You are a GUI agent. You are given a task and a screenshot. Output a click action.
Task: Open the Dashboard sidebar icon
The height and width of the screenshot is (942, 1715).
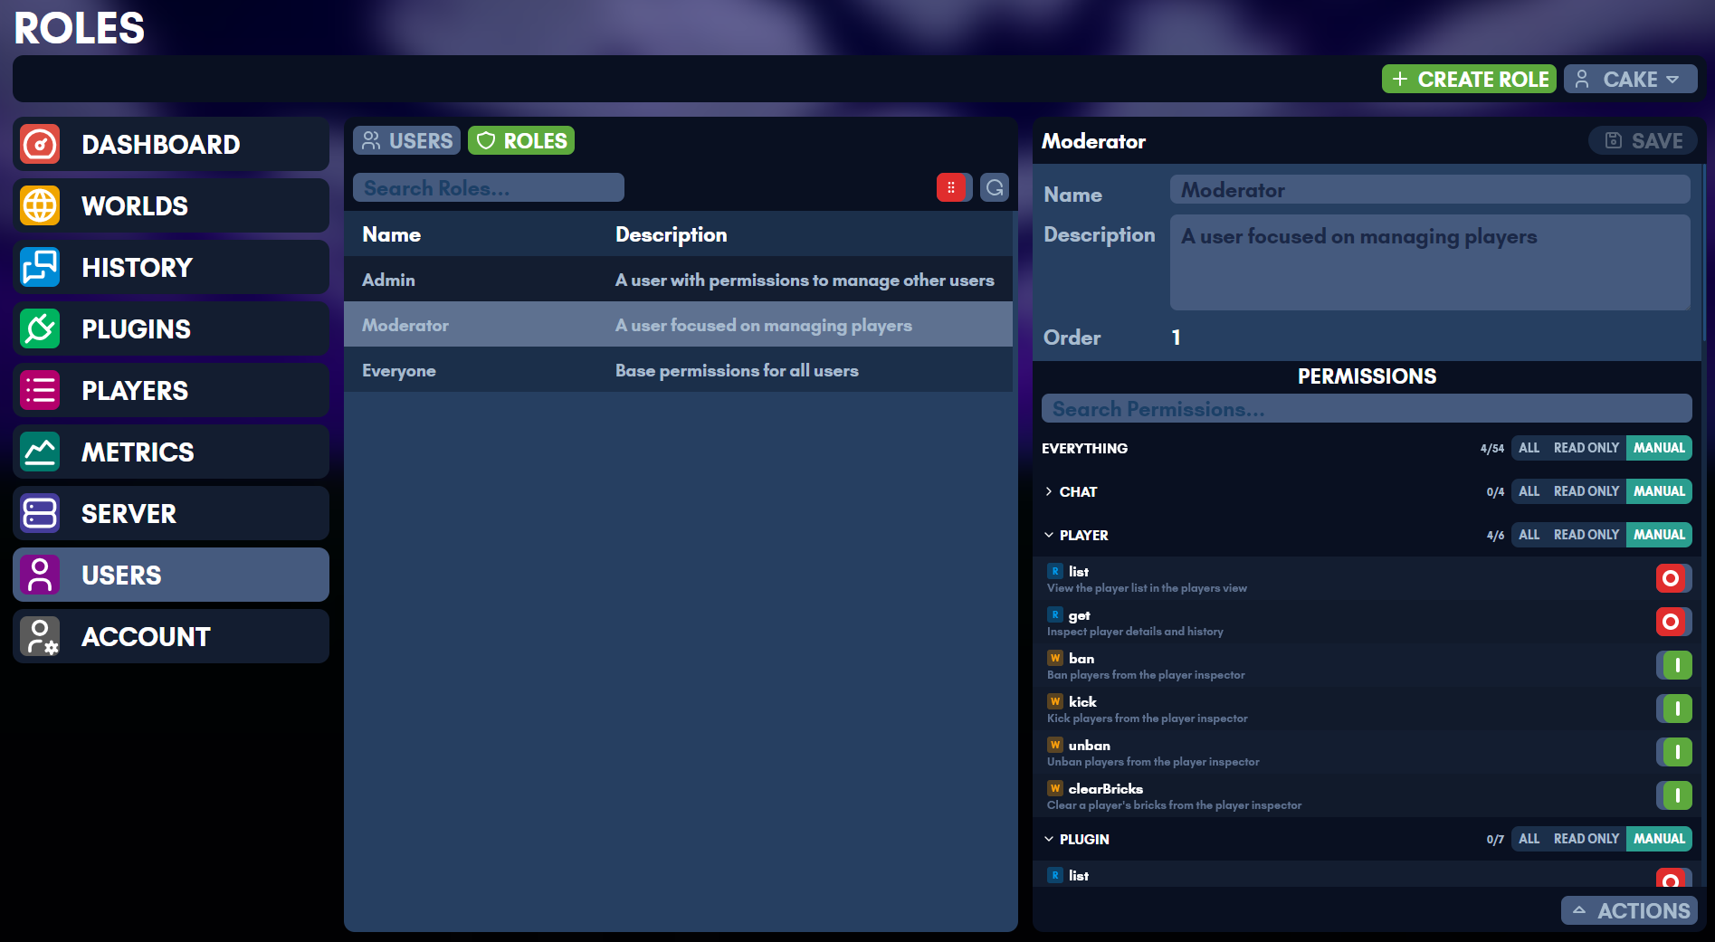click(40, 144)
